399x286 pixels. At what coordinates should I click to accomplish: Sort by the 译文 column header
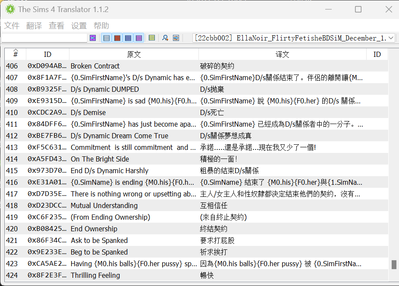[283, 54]
